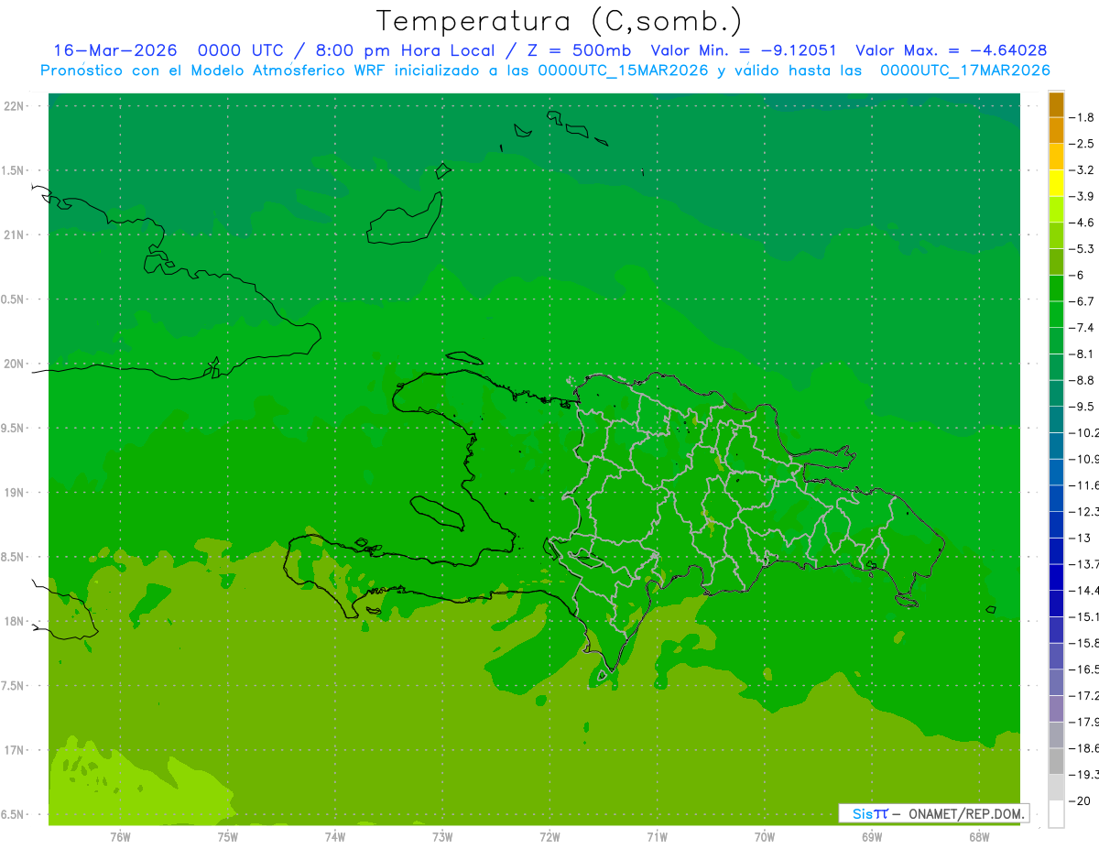The image size is (1099, 849).
Task: Click the '-8.1' color scale label
Action: pyautogui.click(x=1083, y=354)
